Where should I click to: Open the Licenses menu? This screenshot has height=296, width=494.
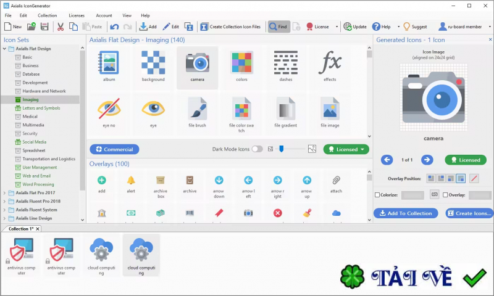pos(77,15)
